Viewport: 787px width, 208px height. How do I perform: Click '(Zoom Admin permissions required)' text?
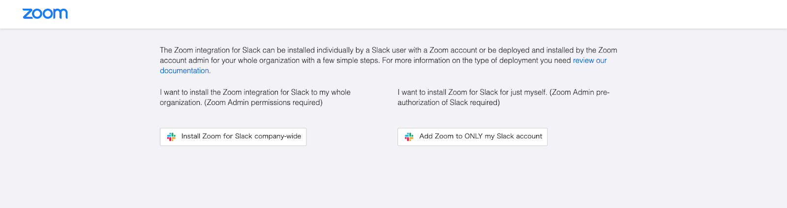click(263, 103)
